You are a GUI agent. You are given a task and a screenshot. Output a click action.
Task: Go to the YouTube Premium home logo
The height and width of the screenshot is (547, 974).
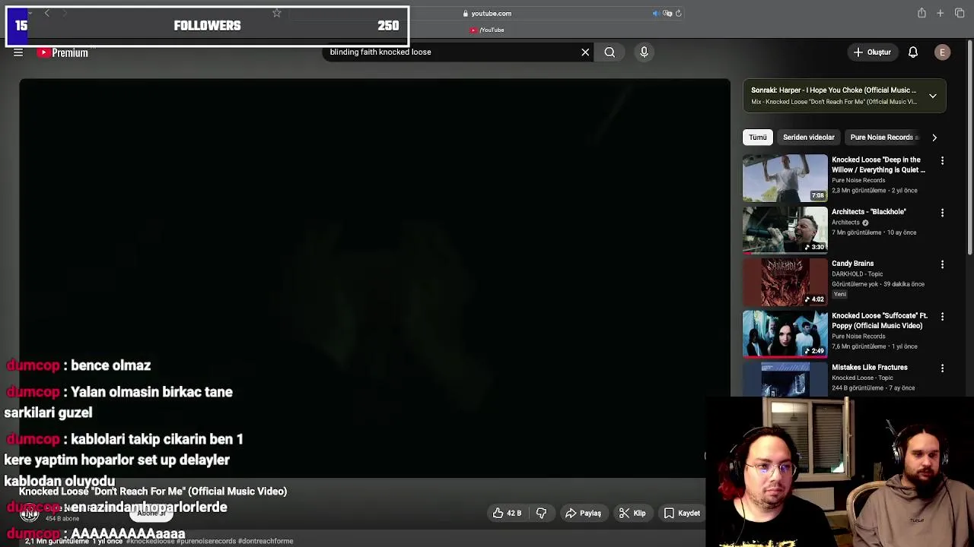point(63,52)
